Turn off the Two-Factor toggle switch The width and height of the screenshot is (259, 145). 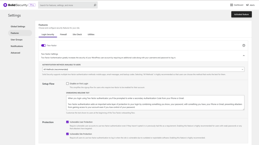tap(44, 45)
